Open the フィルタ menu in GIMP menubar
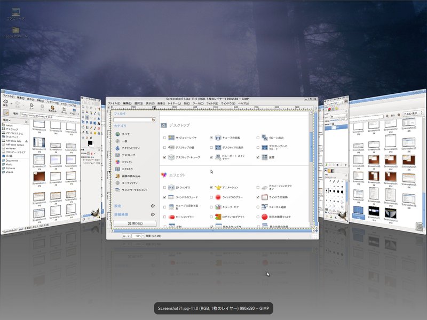Screen dimensions: 427x320 (212, 103)
